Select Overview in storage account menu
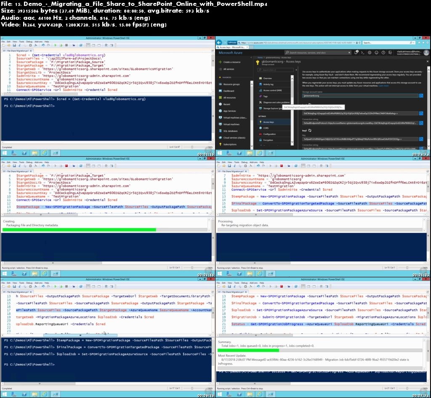The image size is (431, 398). (265, 78)
